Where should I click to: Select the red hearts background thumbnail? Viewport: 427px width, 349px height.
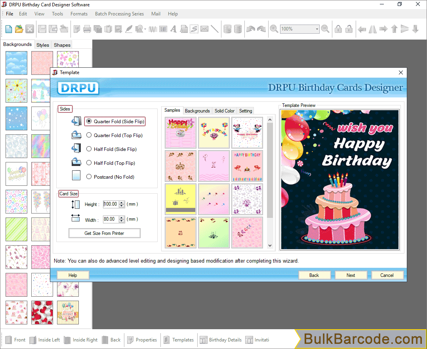tap(42, 313)
